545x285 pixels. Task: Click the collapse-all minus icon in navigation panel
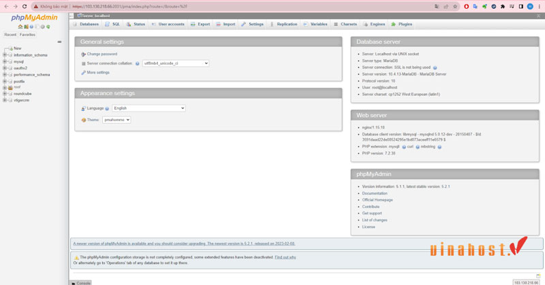click(x=59, y=41)
